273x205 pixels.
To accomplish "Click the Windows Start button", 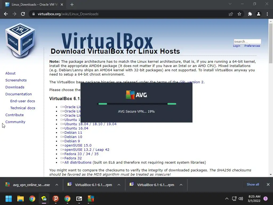I will pyautogui.click(x=9, y=199).
